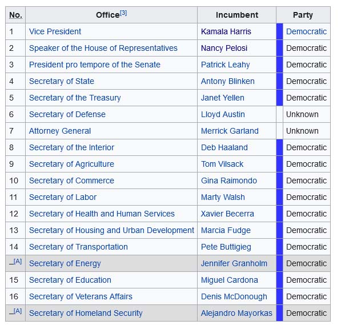Click the Lloyd Austin link
The width and height of the screenshot is (345, 333).
click(x=223, y=114)
